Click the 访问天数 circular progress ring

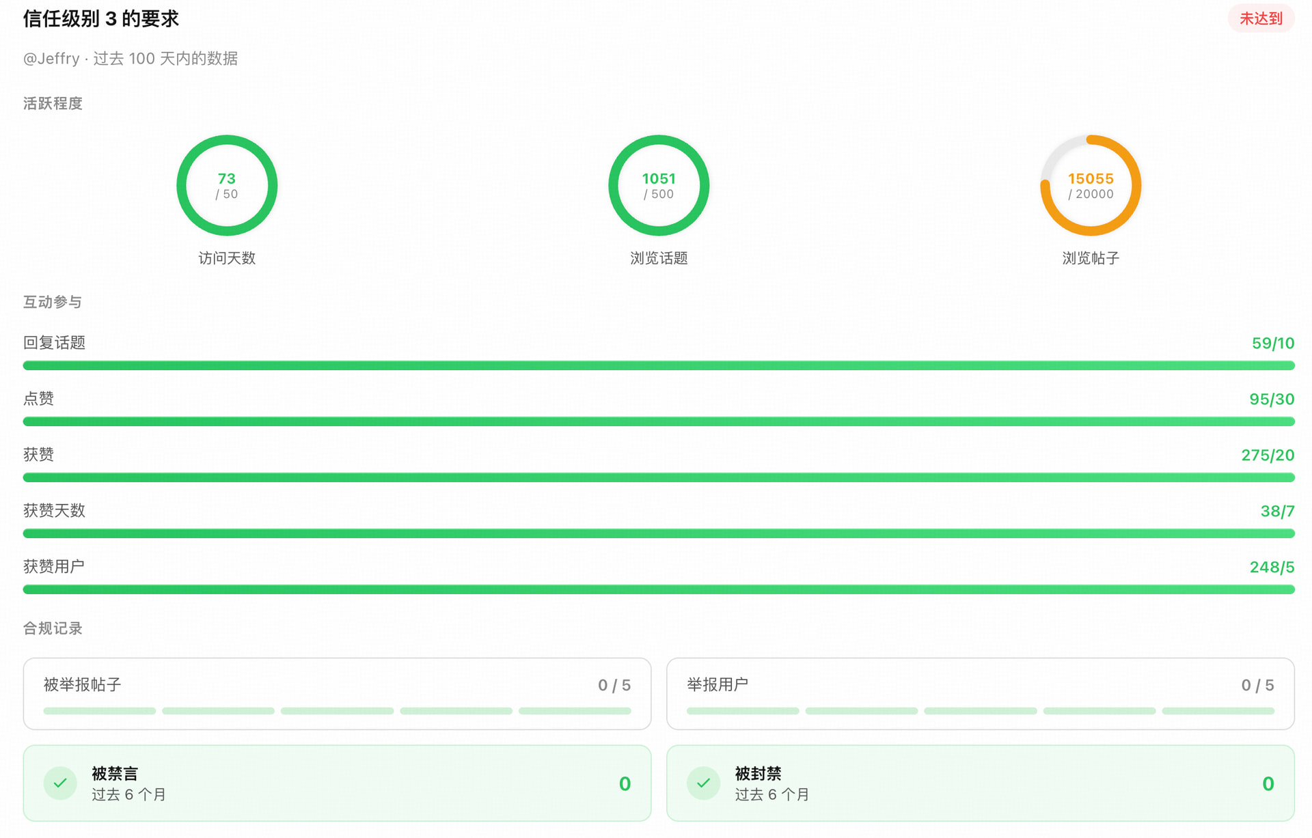point(227,185)
